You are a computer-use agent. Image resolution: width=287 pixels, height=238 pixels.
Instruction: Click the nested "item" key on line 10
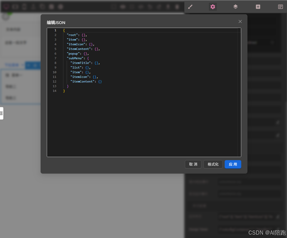[76, 72]
